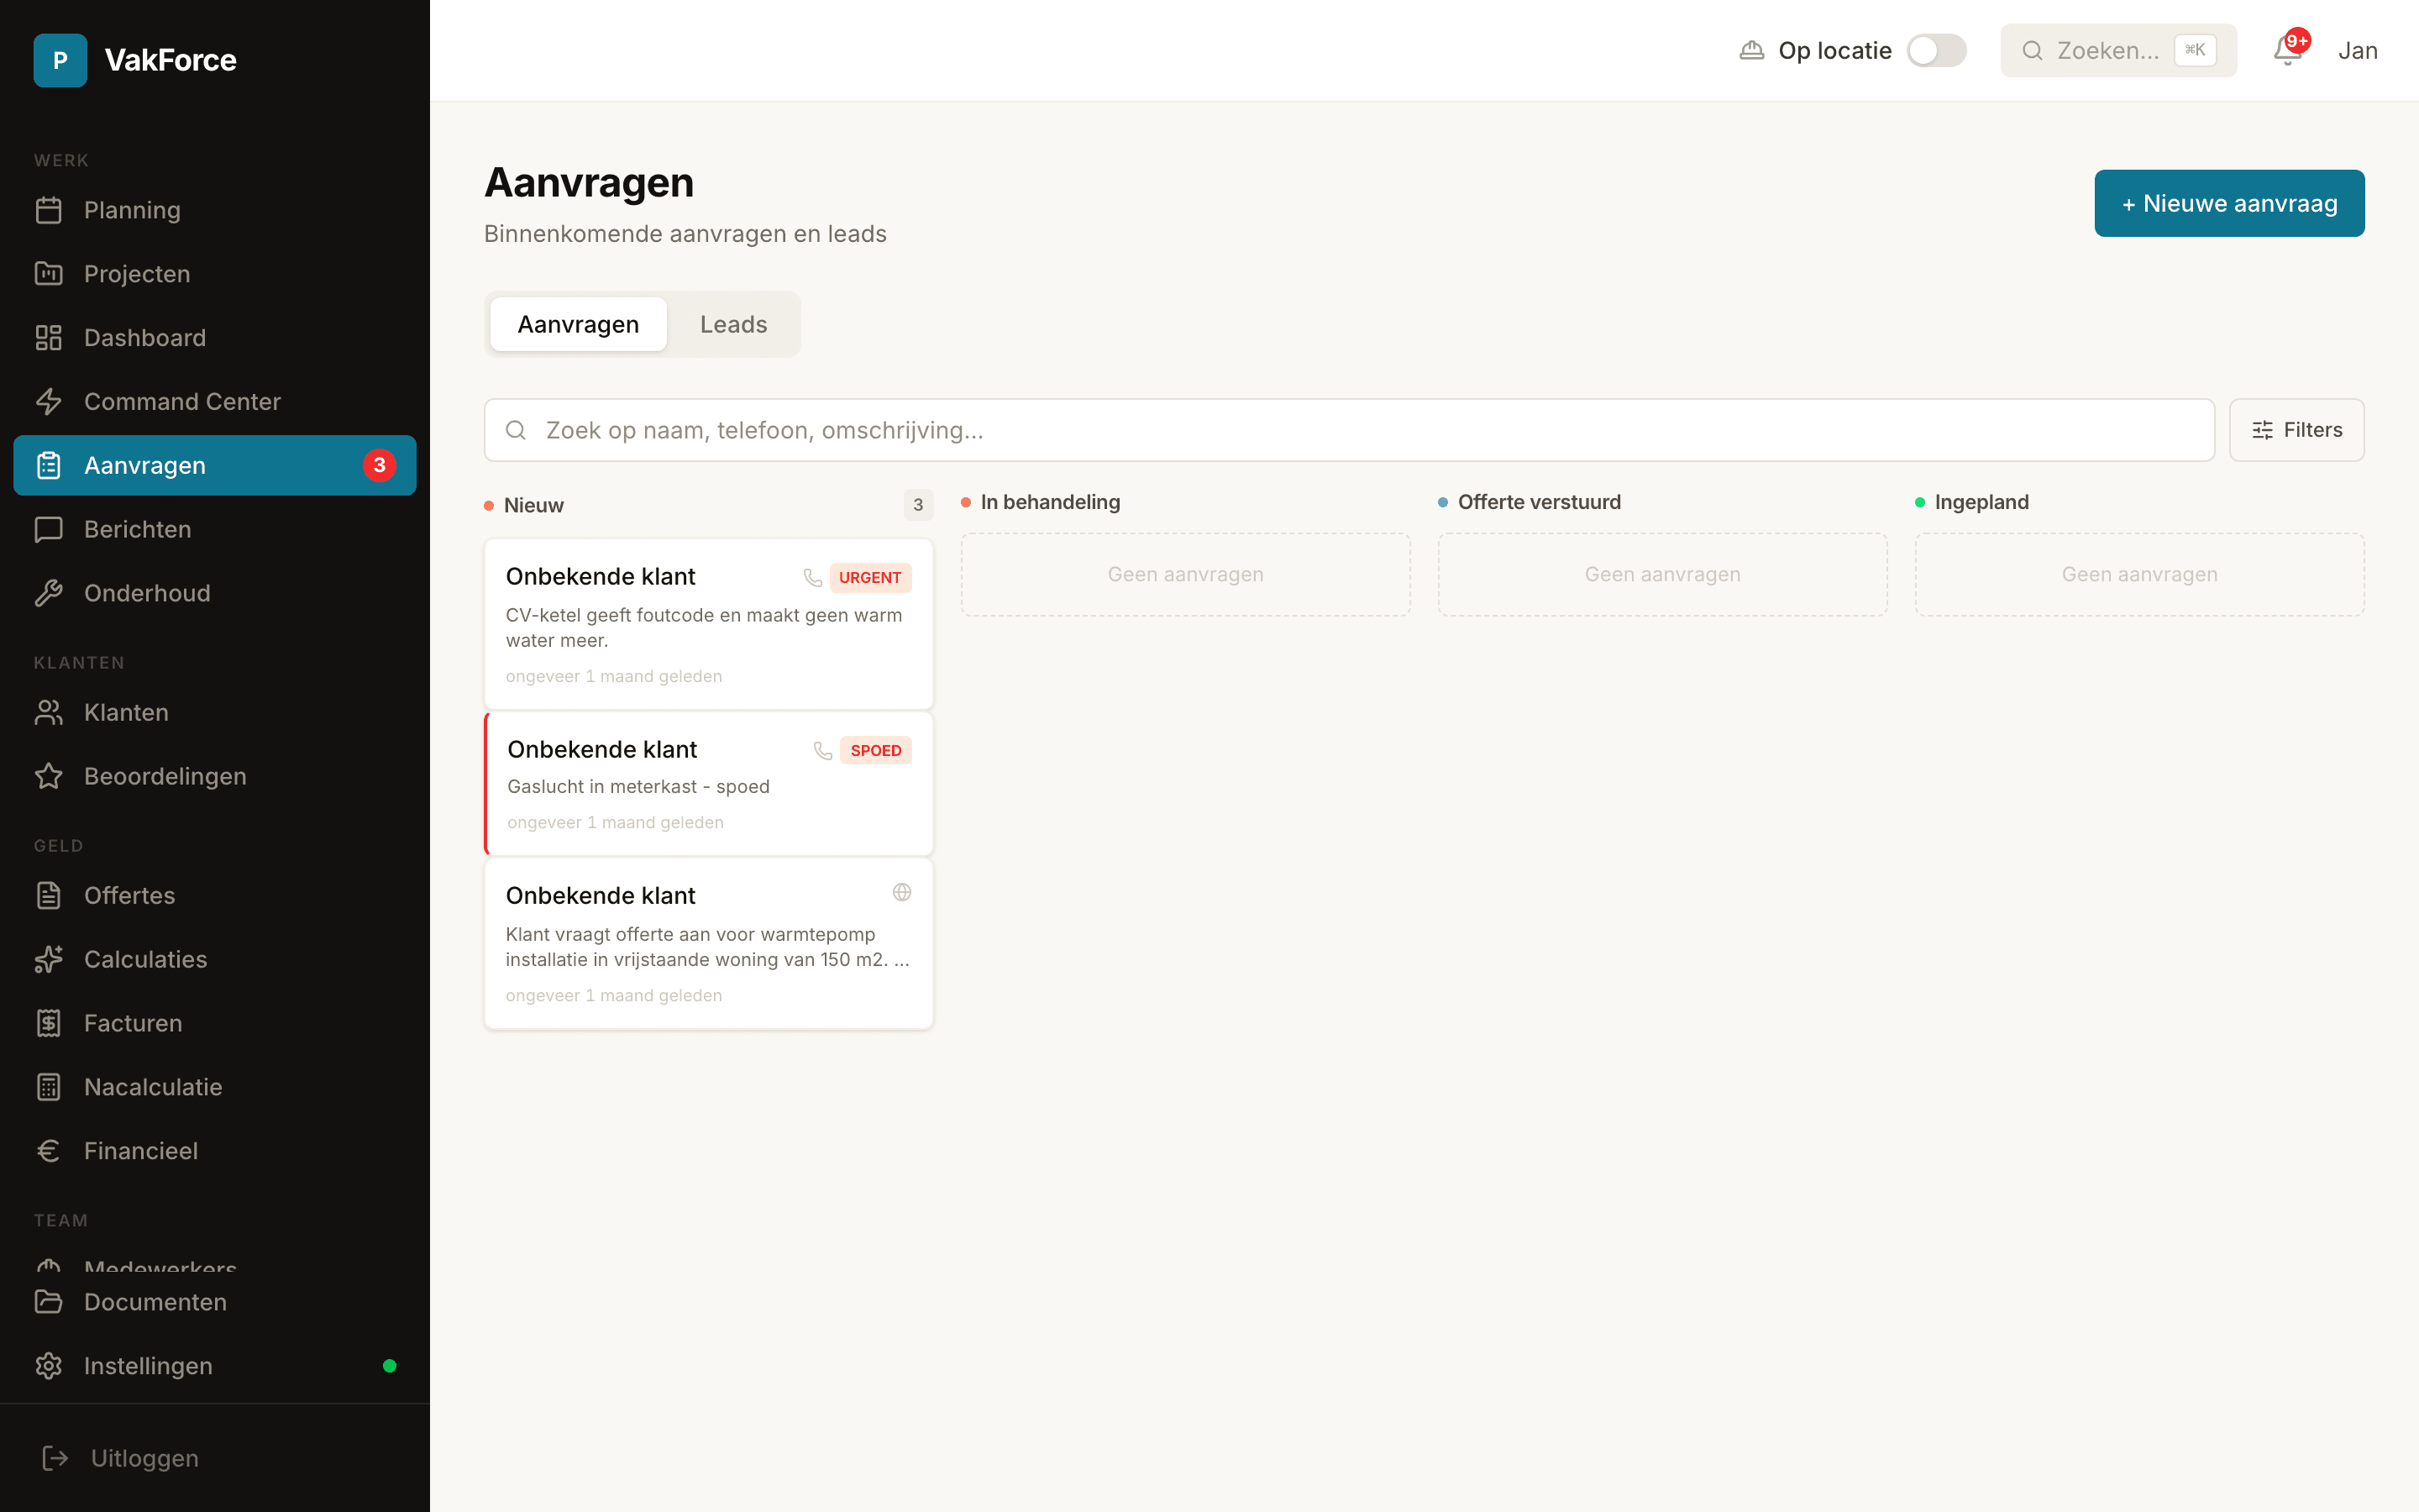Open Instellingen gear icon
This screenshot has height=1512, width=2419.
pyautogui.click(x=49, y=1367)
